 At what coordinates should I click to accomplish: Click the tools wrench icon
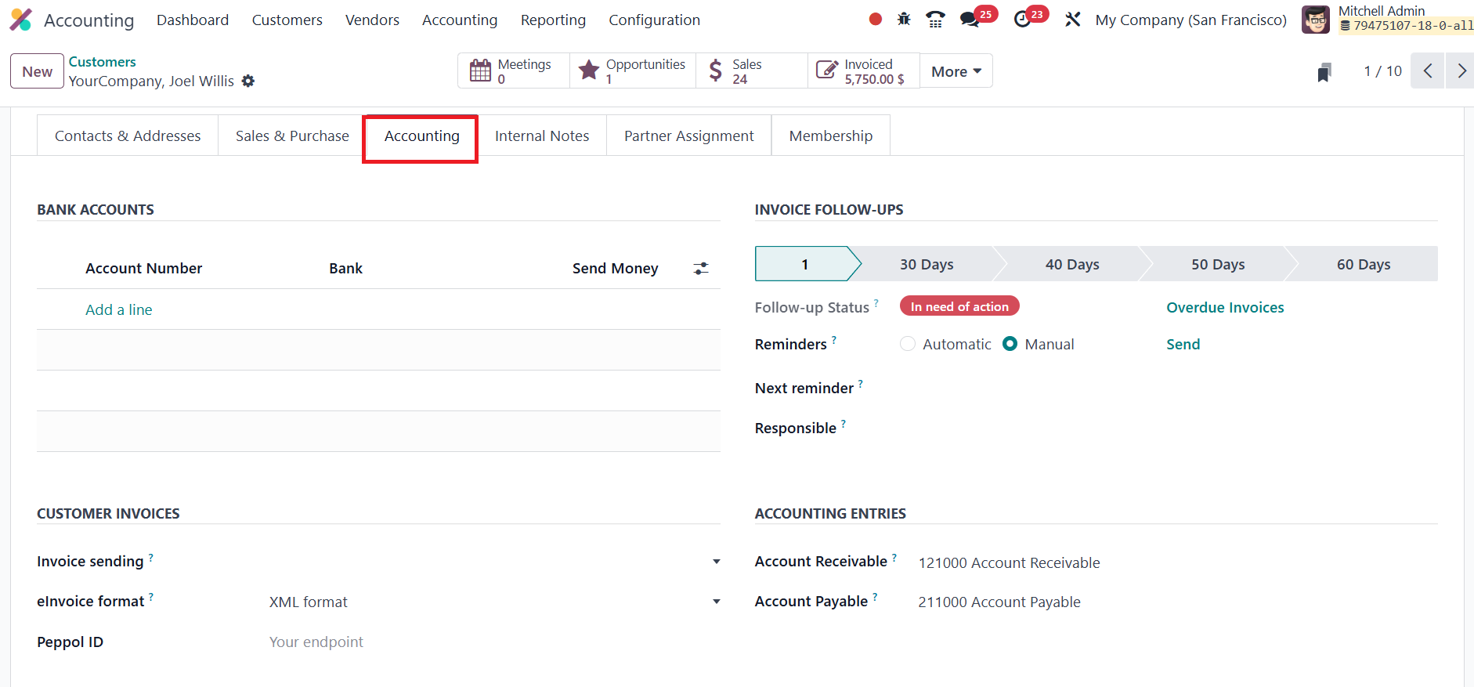pos(1072,20)
